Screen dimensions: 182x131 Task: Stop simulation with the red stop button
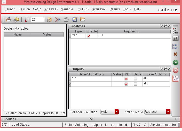click(176, 70)
